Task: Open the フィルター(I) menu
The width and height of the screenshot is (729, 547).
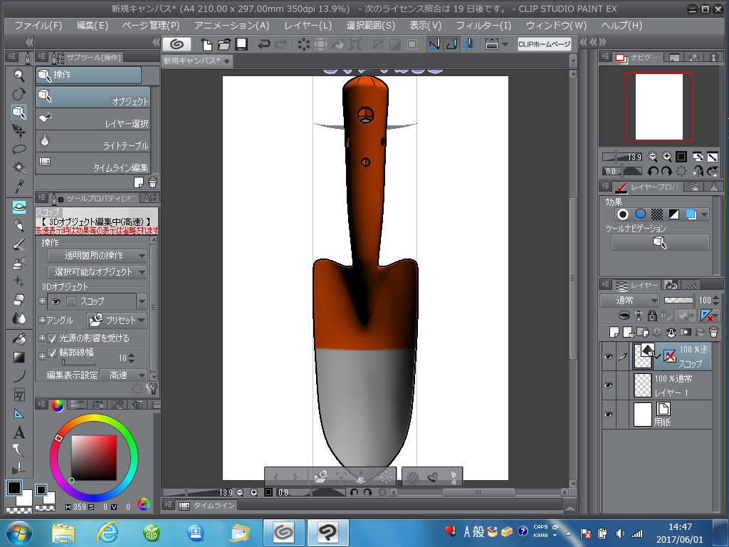Action: coord(483,26)
